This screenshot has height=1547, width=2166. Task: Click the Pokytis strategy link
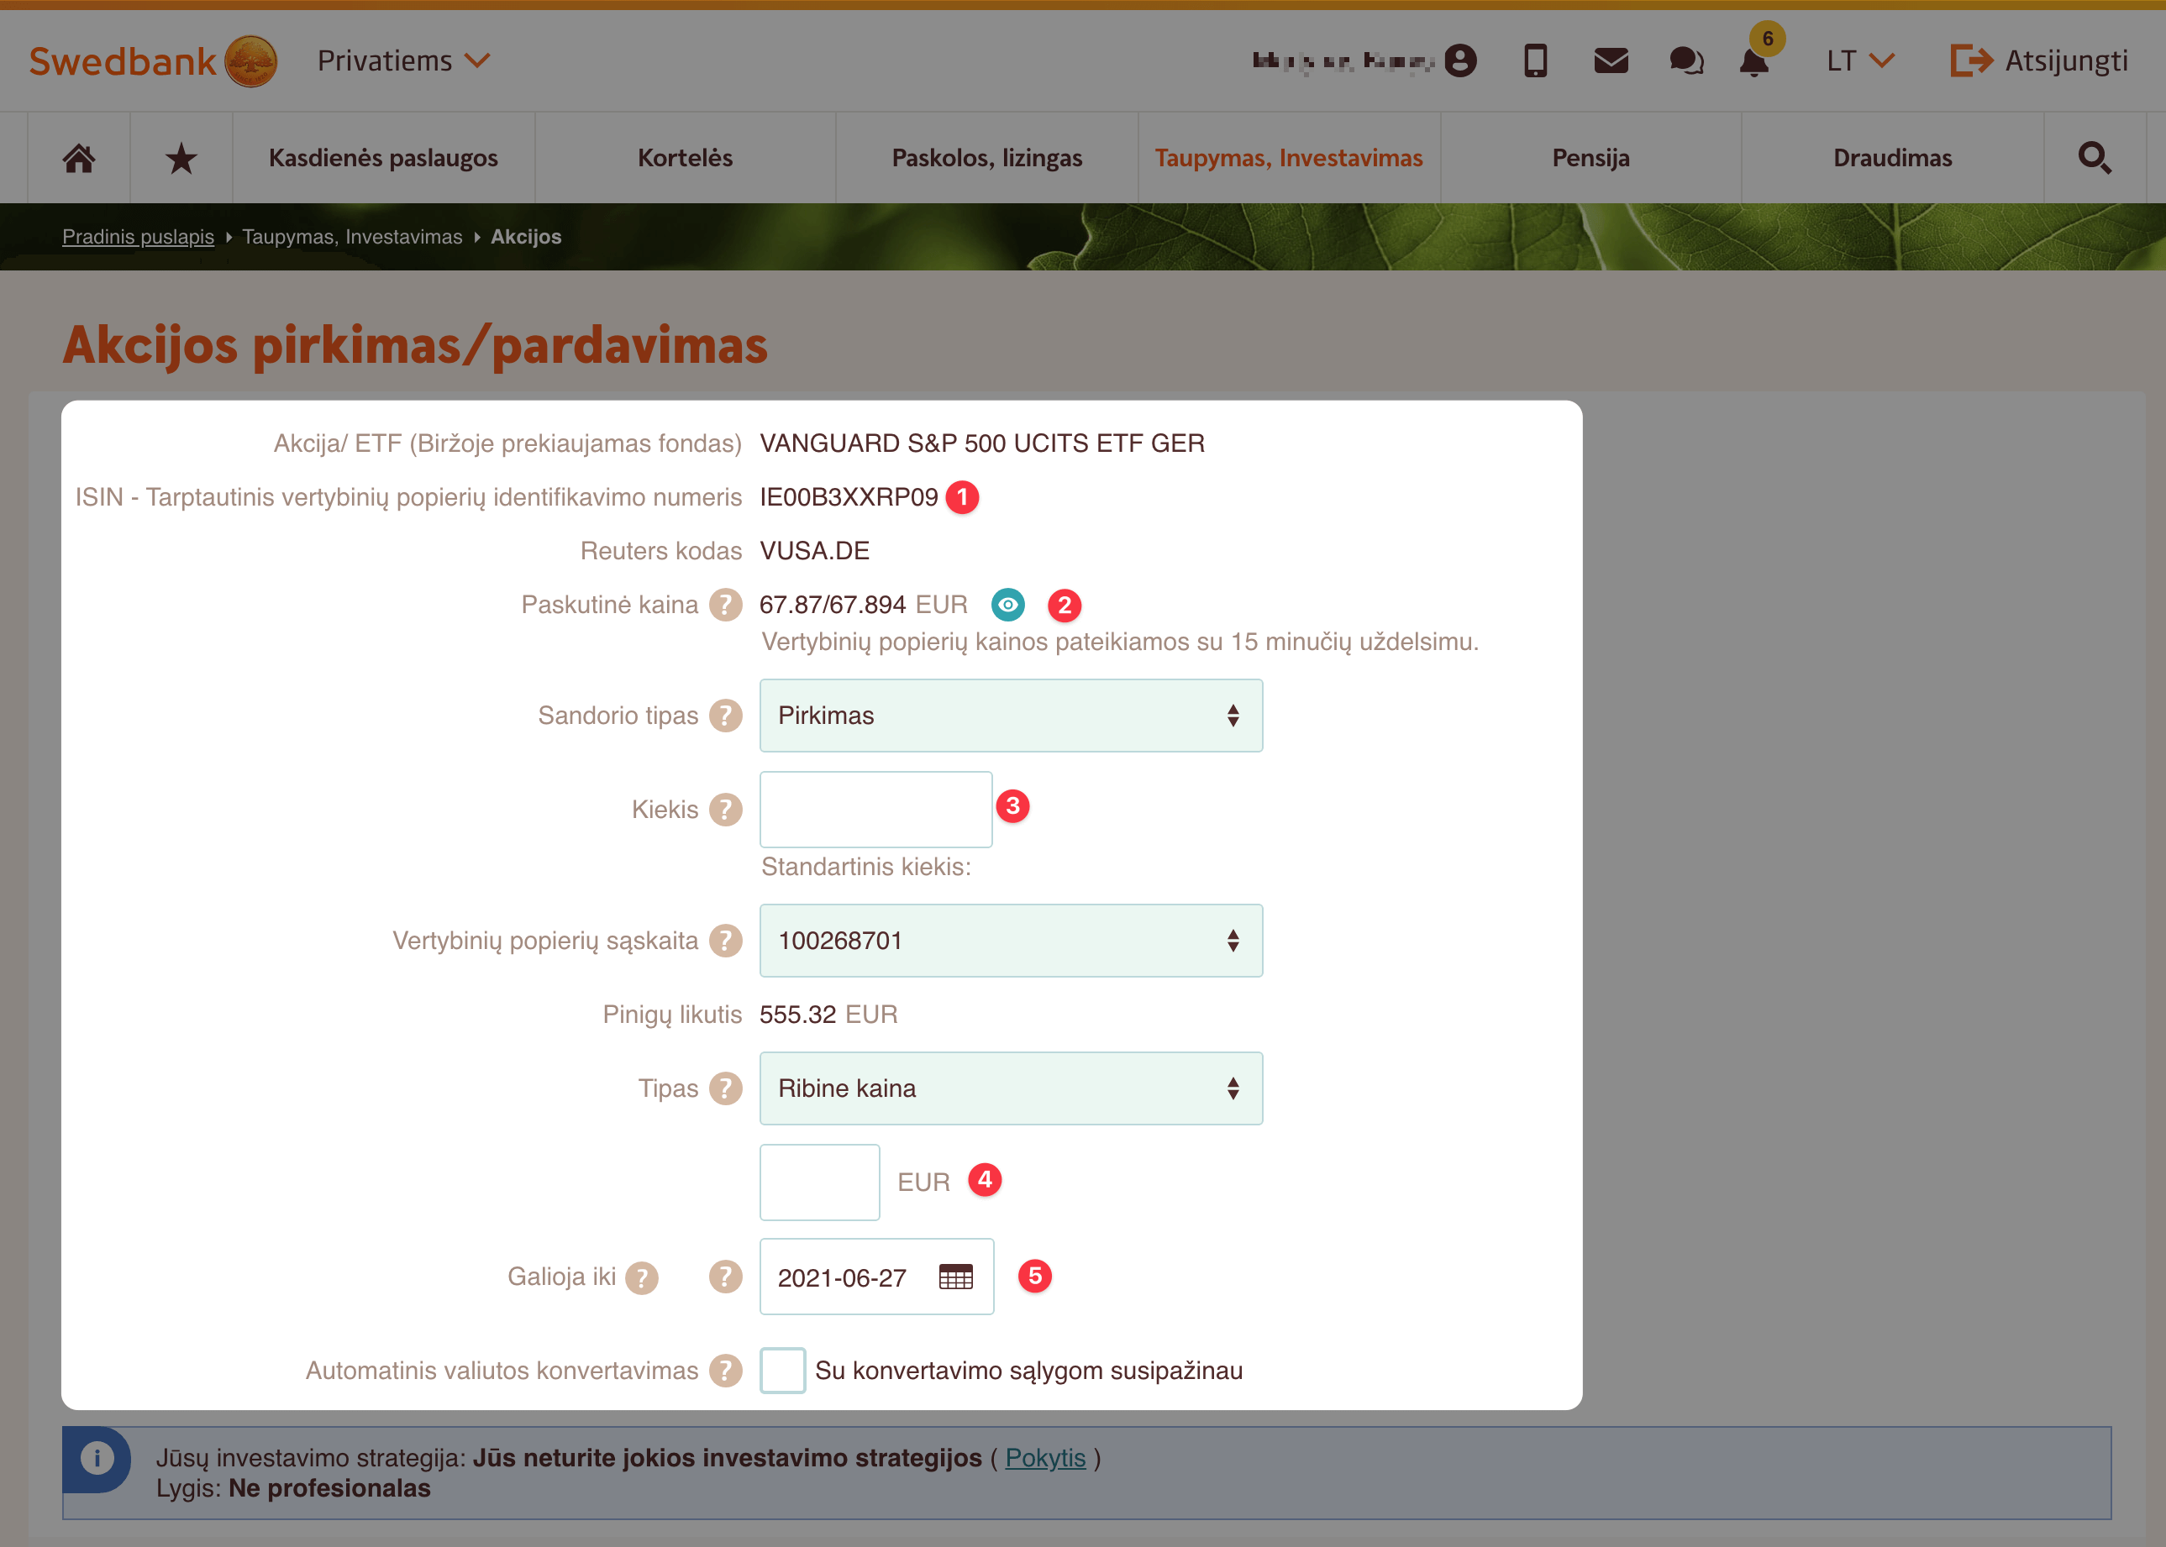(1045, 1457)
